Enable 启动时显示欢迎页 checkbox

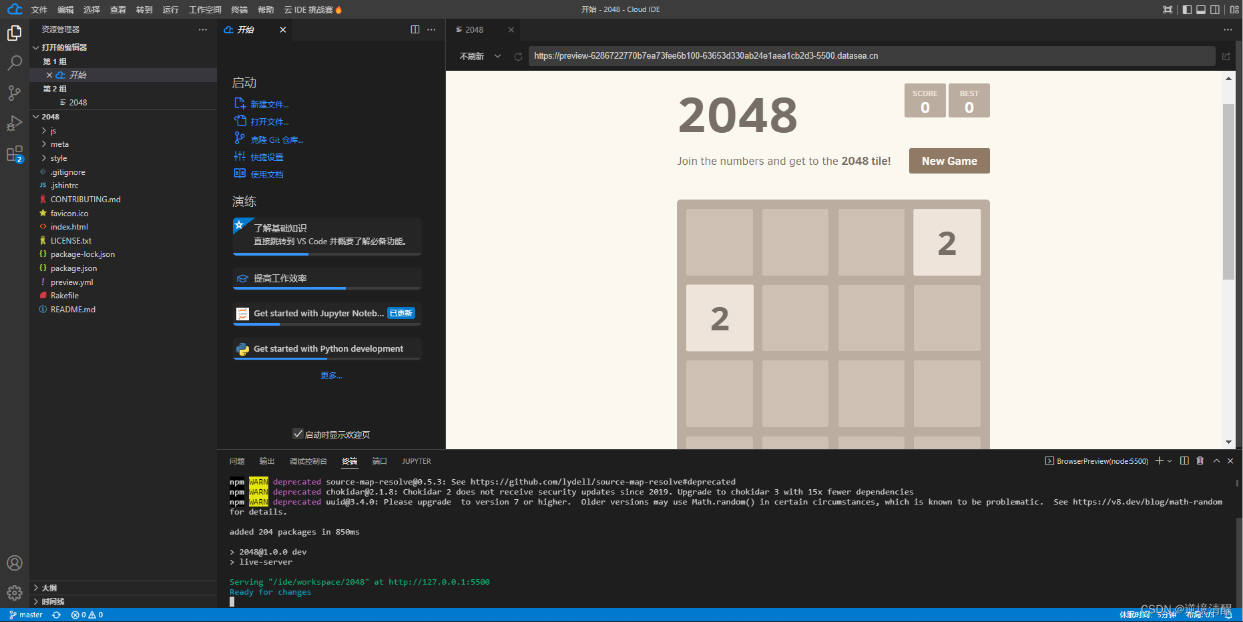(298, 434)
